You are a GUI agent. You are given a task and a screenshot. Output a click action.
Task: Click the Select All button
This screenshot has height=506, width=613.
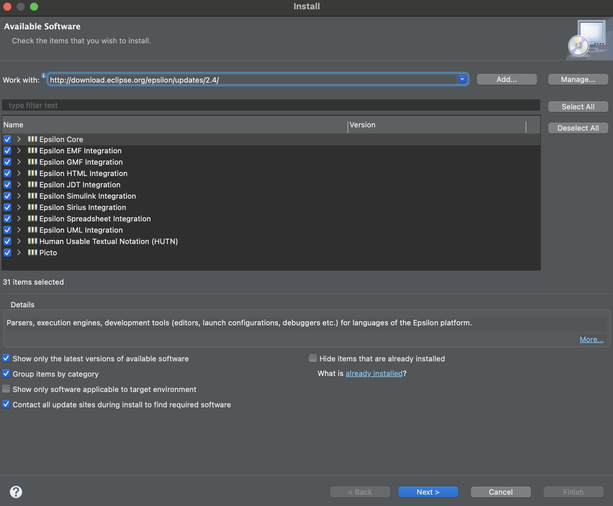click(x=578, y=107)
